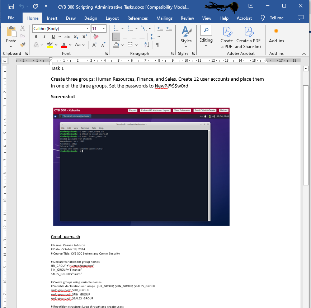Open the References tab
This screenshot has width=311, height=308.
(x=137, y=18)
